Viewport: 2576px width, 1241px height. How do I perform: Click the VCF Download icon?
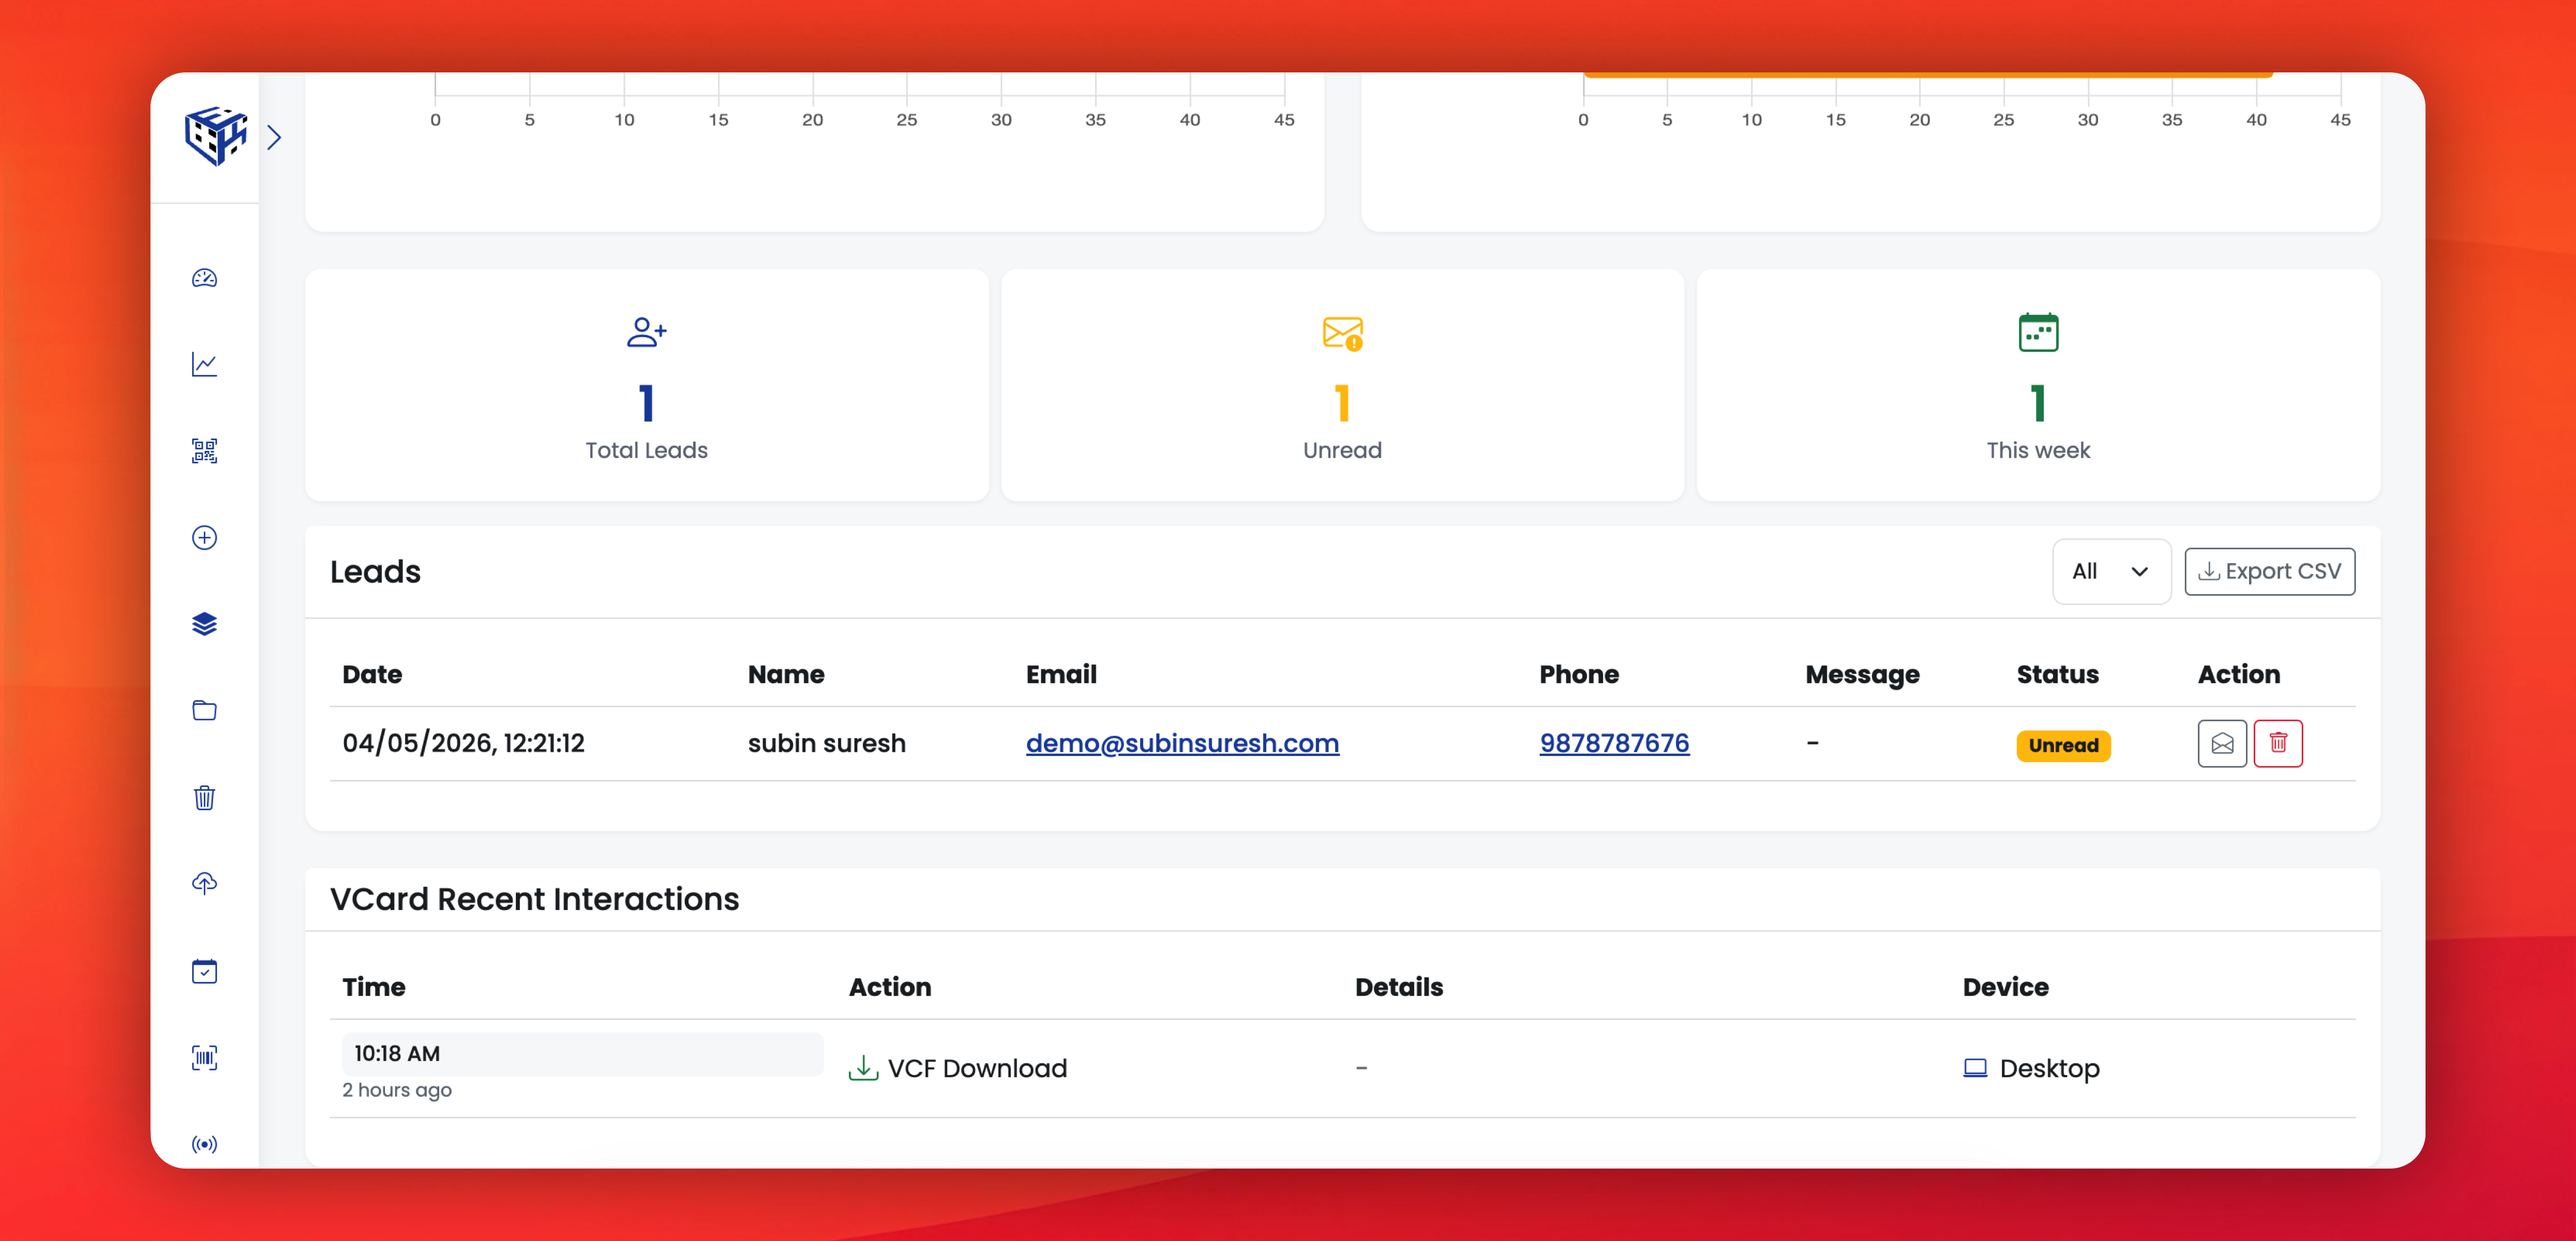(863, 1068)
